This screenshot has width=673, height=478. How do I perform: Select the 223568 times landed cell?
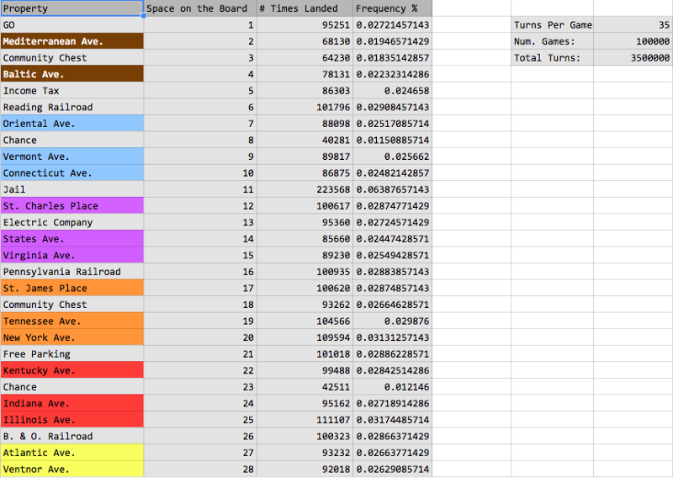[305, 189]
